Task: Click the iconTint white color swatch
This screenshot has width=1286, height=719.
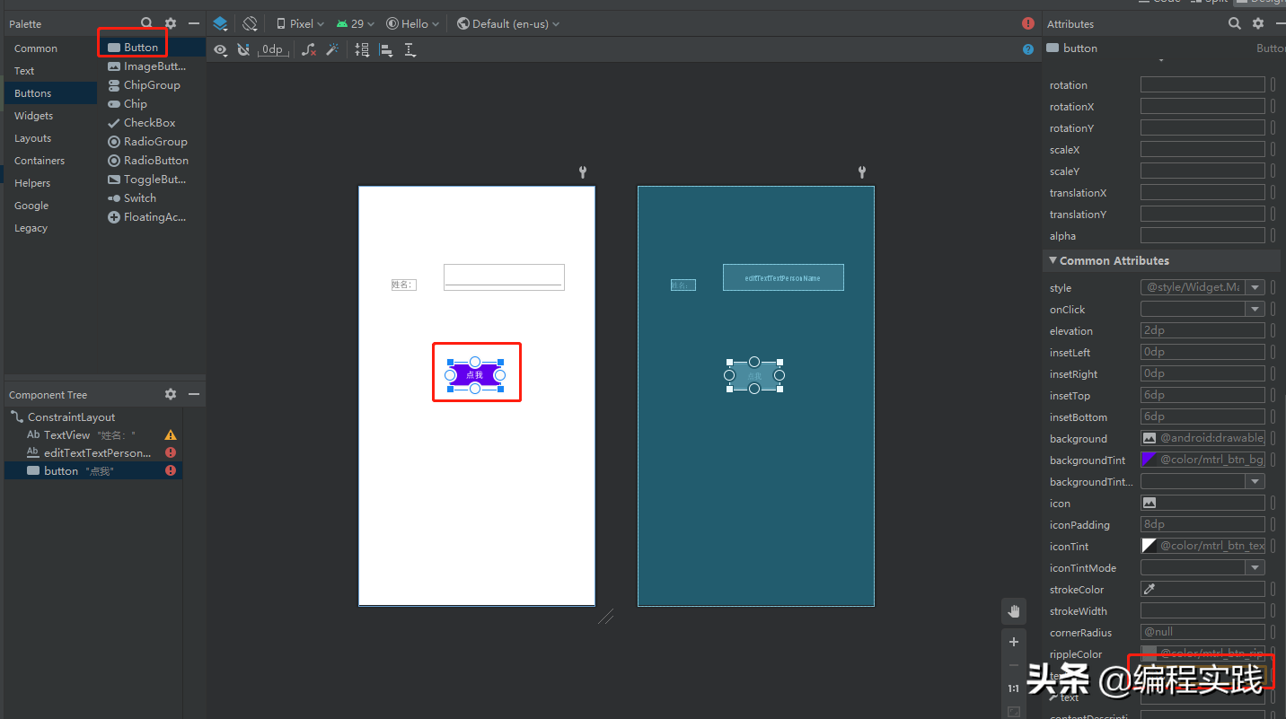Action: pos(1149,547)
